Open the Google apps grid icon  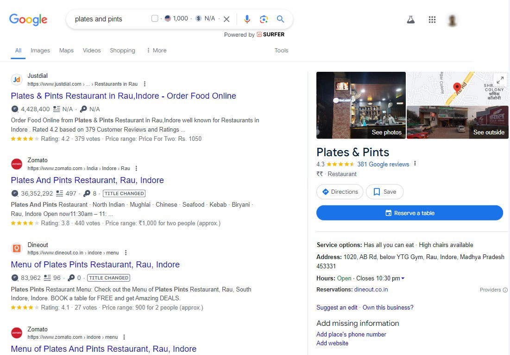[x=432, y=19]
